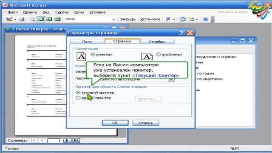This screenshot has width=272, height=153.
Task: Open the Файл menu
Action: tap(13, 12)
